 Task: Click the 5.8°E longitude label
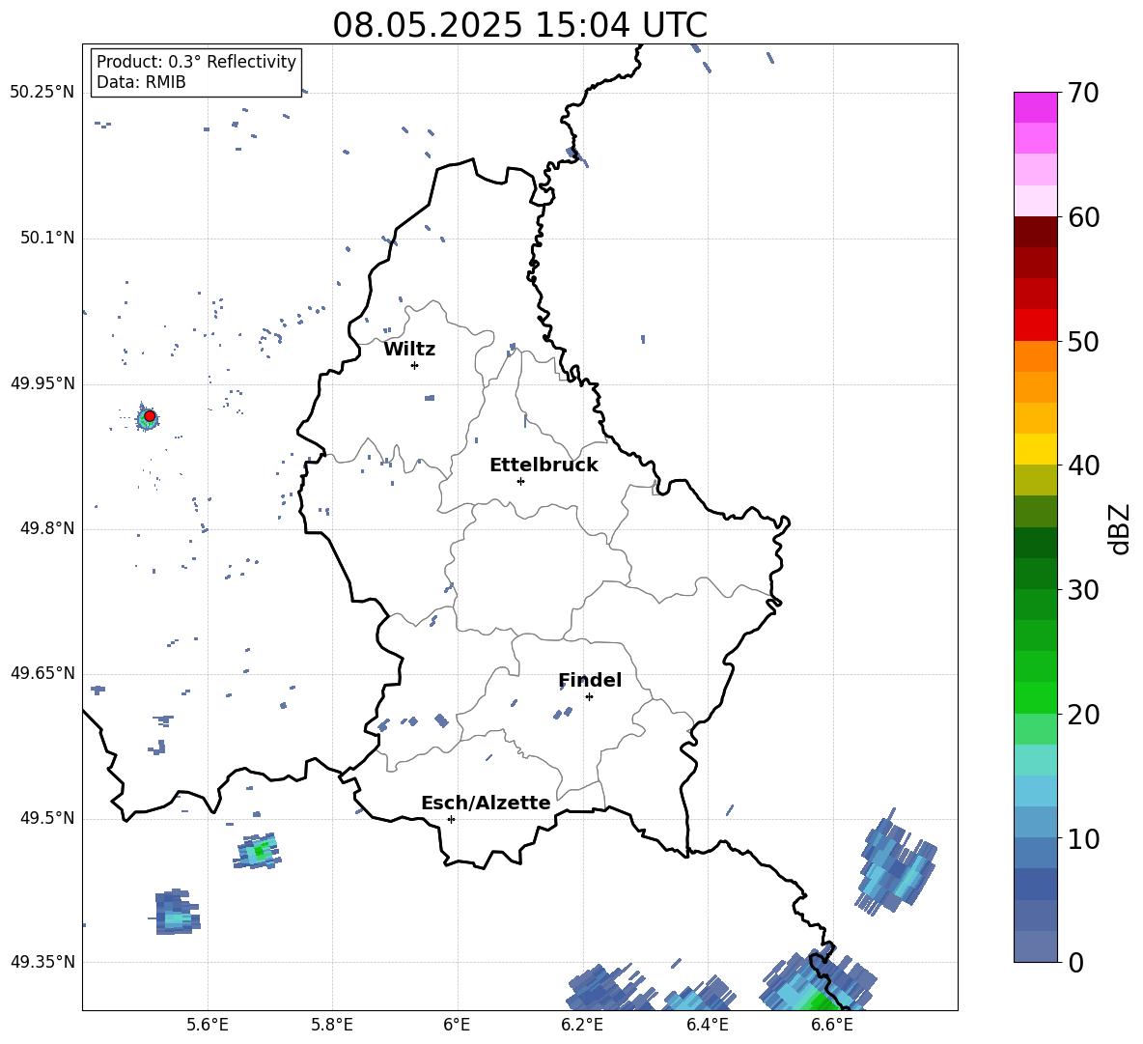[332, 1026]
